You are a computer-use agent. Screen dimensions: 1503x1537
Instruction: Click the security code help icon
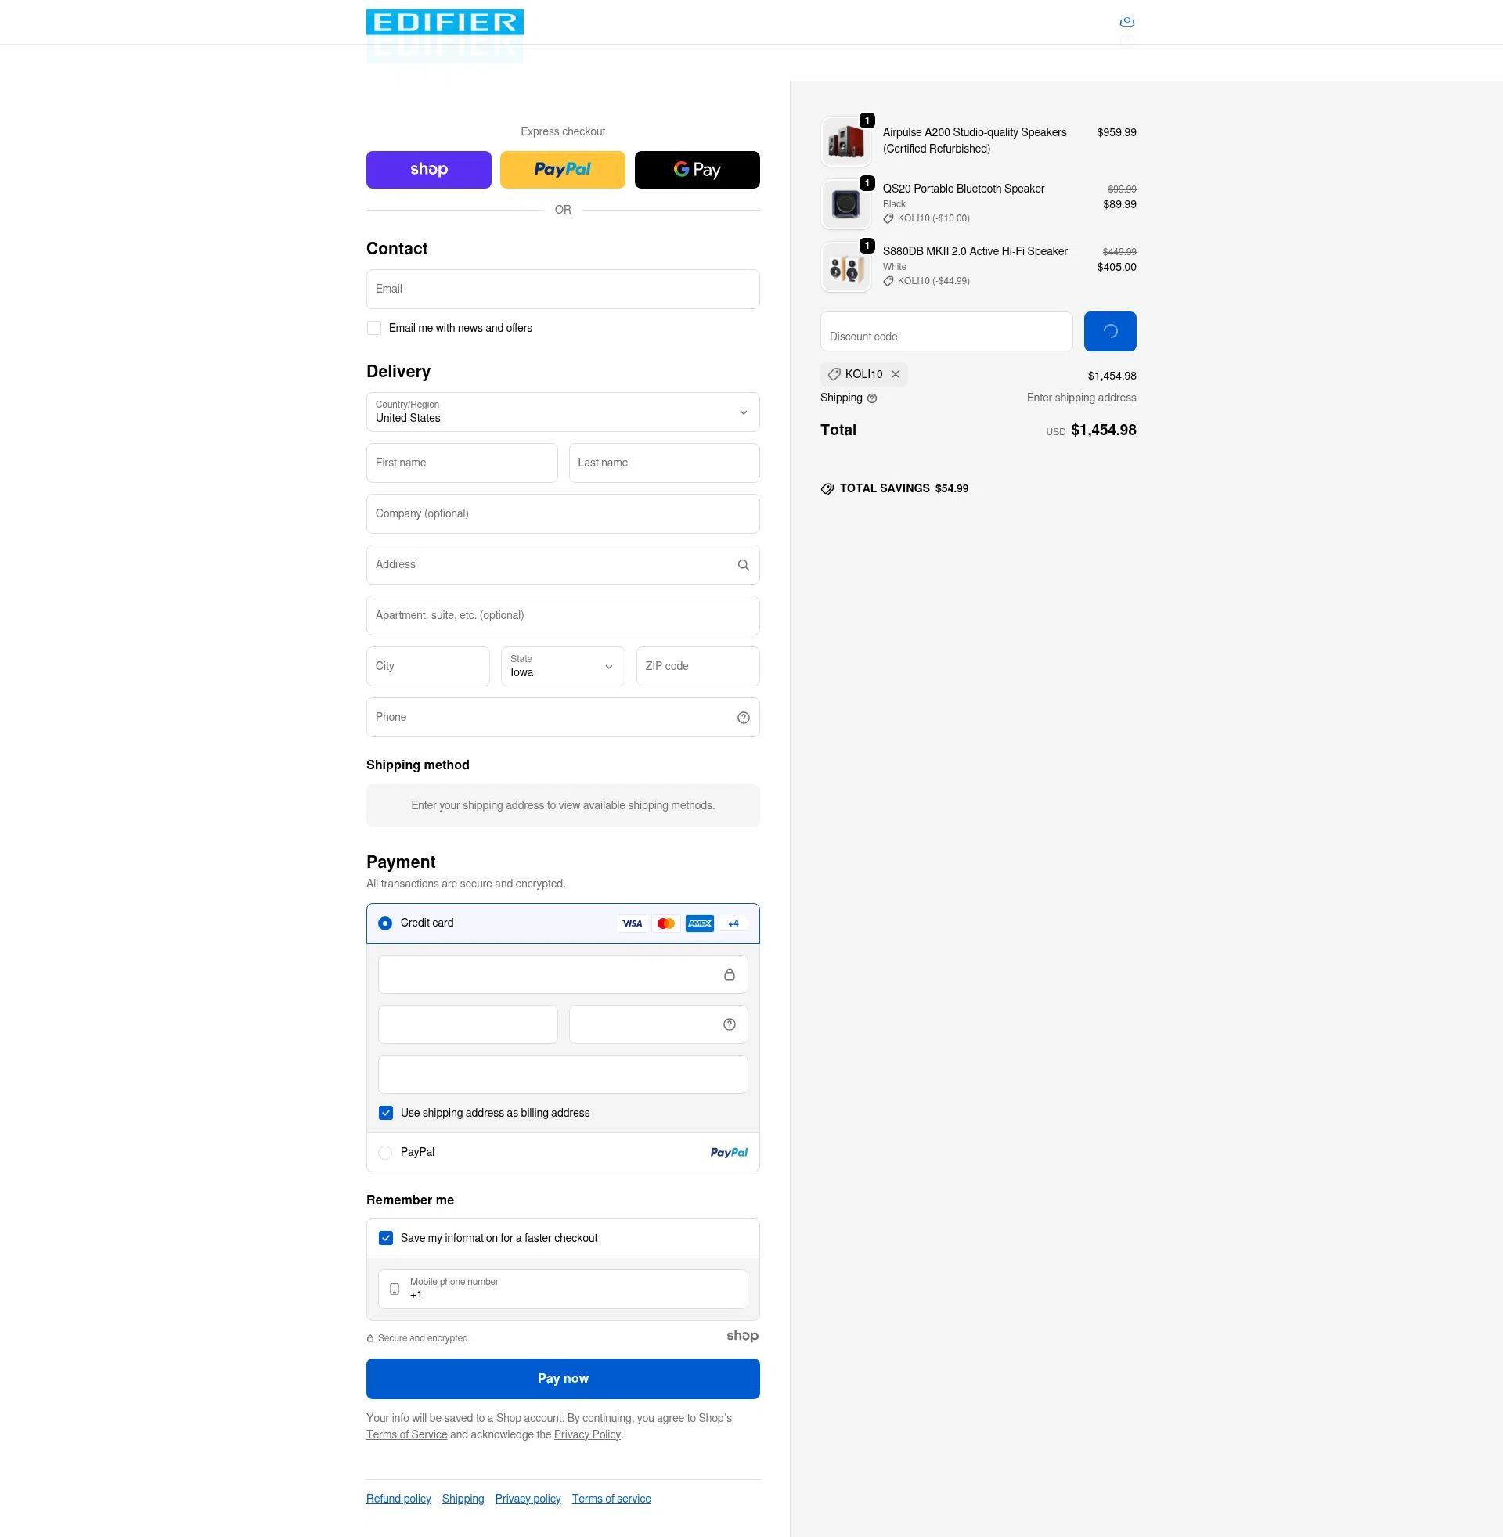tap(729, 1024)
